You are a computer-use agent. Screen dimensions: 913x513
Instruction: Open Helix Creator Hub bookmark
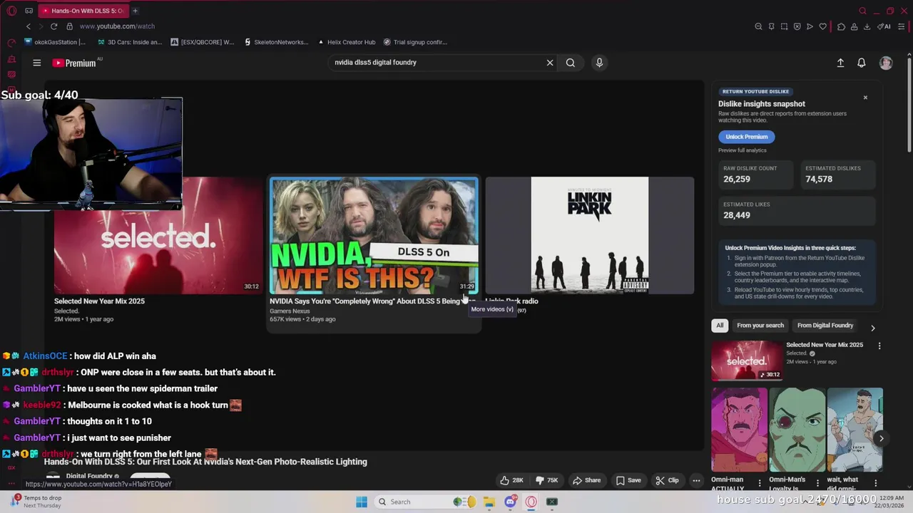[347, 42]
